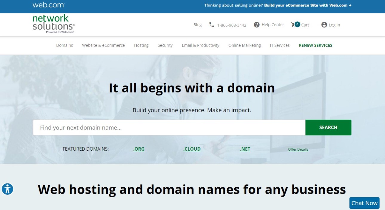Open the Cart link text
Image resolution: width=385 pixels, height=210 pixels.
(305, 25)
